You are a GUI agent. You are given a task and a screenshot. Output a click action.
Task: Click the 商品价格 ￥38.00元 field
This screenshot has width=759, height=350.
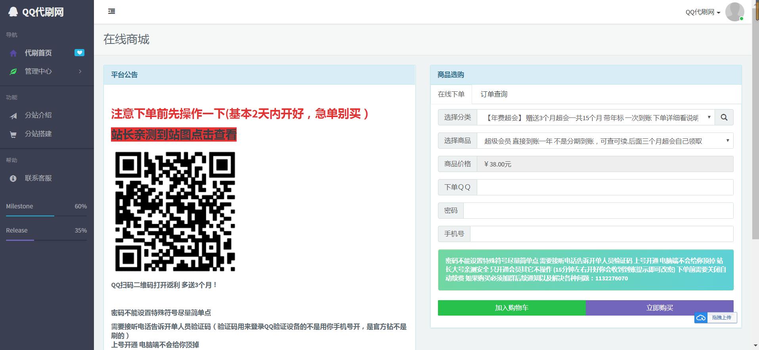coord(605,164)
